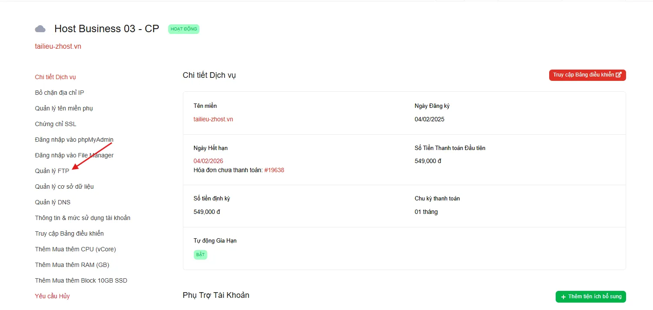Go to Quản lý DNS
The image size is (653, 310).
[53, 202]
